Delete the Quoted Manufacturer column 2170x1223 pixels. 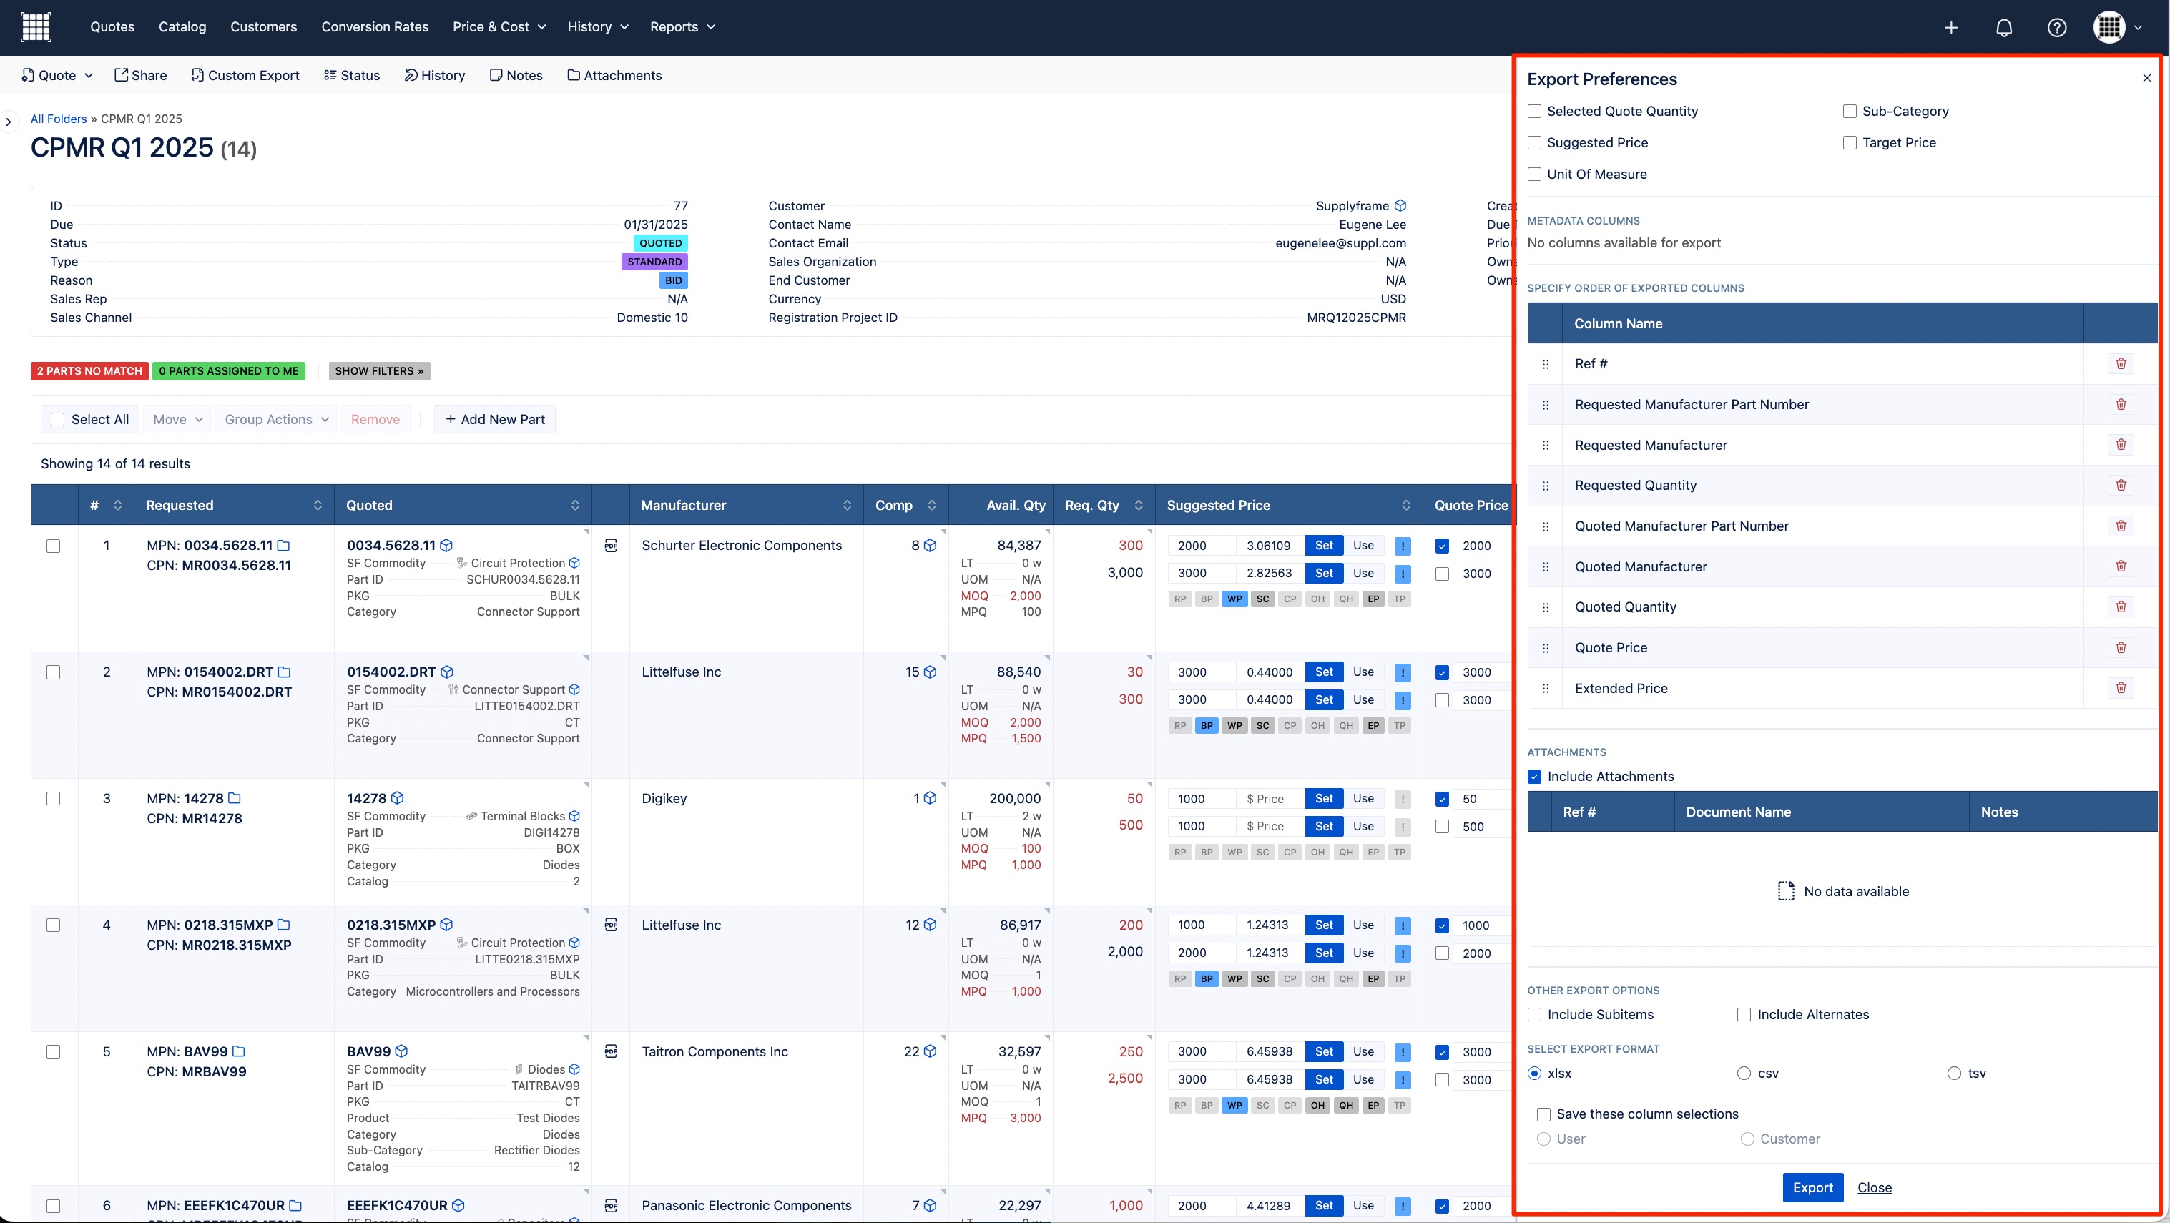[x=2121, y=566]
